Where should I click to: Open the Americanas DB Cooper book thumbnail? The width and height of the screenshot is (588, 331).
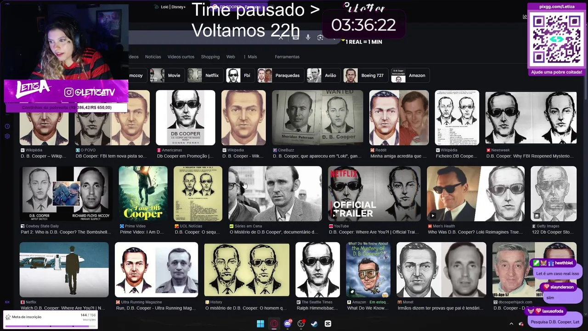tap(186, 118)
